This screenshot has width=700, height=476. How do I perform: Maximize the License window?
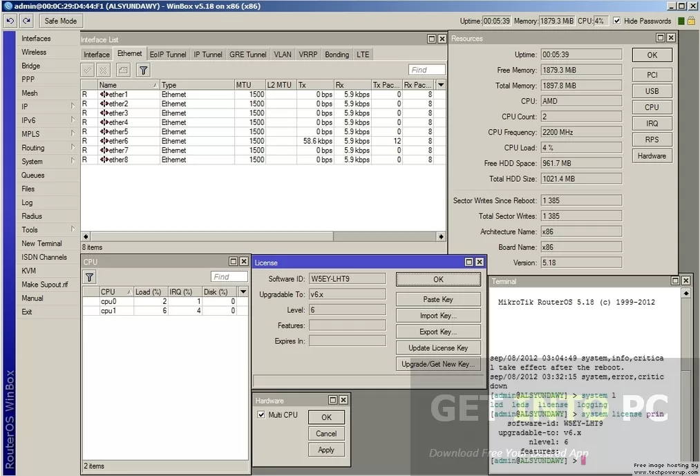[469, 262]
